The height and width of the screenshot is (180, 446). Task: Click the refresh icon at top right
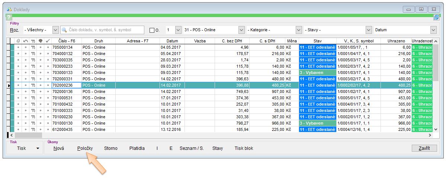pos(436,17)
